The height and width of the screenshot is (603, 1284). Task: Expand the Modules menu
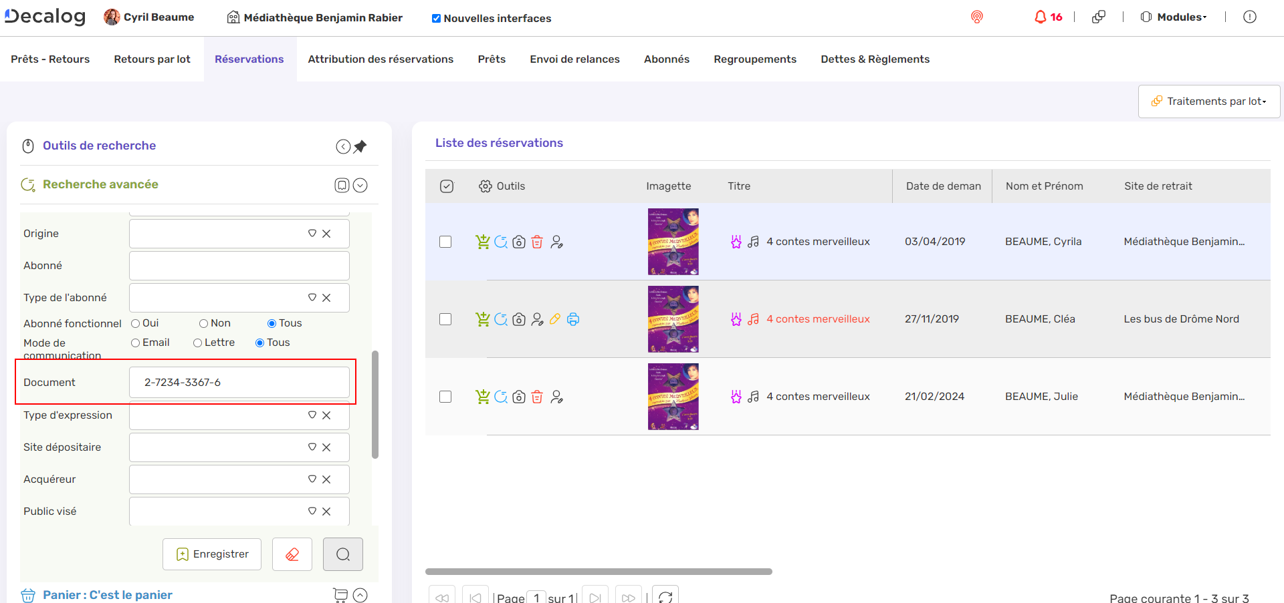click(x=1174, y=17)
